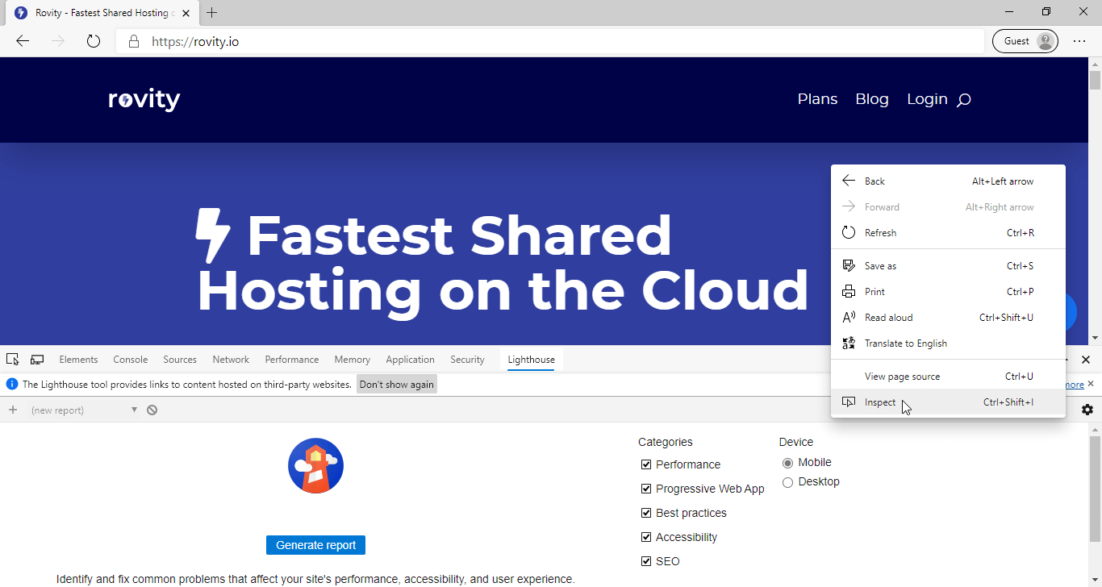Switch to the Console tab

pos(131,360)
